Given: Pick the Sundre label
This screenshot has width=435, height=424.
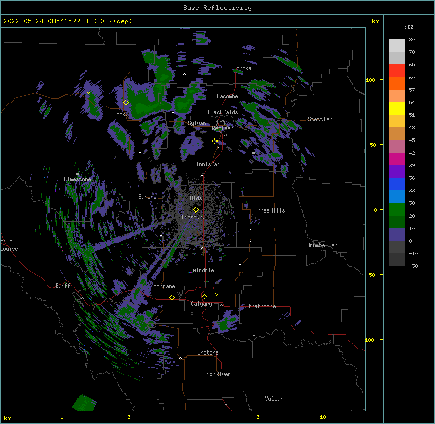Looking at the screenshot, I should (147, 197).
